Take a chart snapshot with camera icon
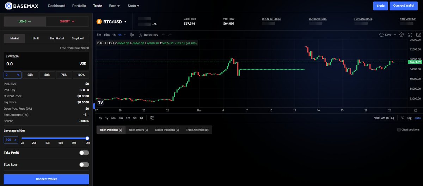This screenshot has width=423, height=186. coord(418,35)
